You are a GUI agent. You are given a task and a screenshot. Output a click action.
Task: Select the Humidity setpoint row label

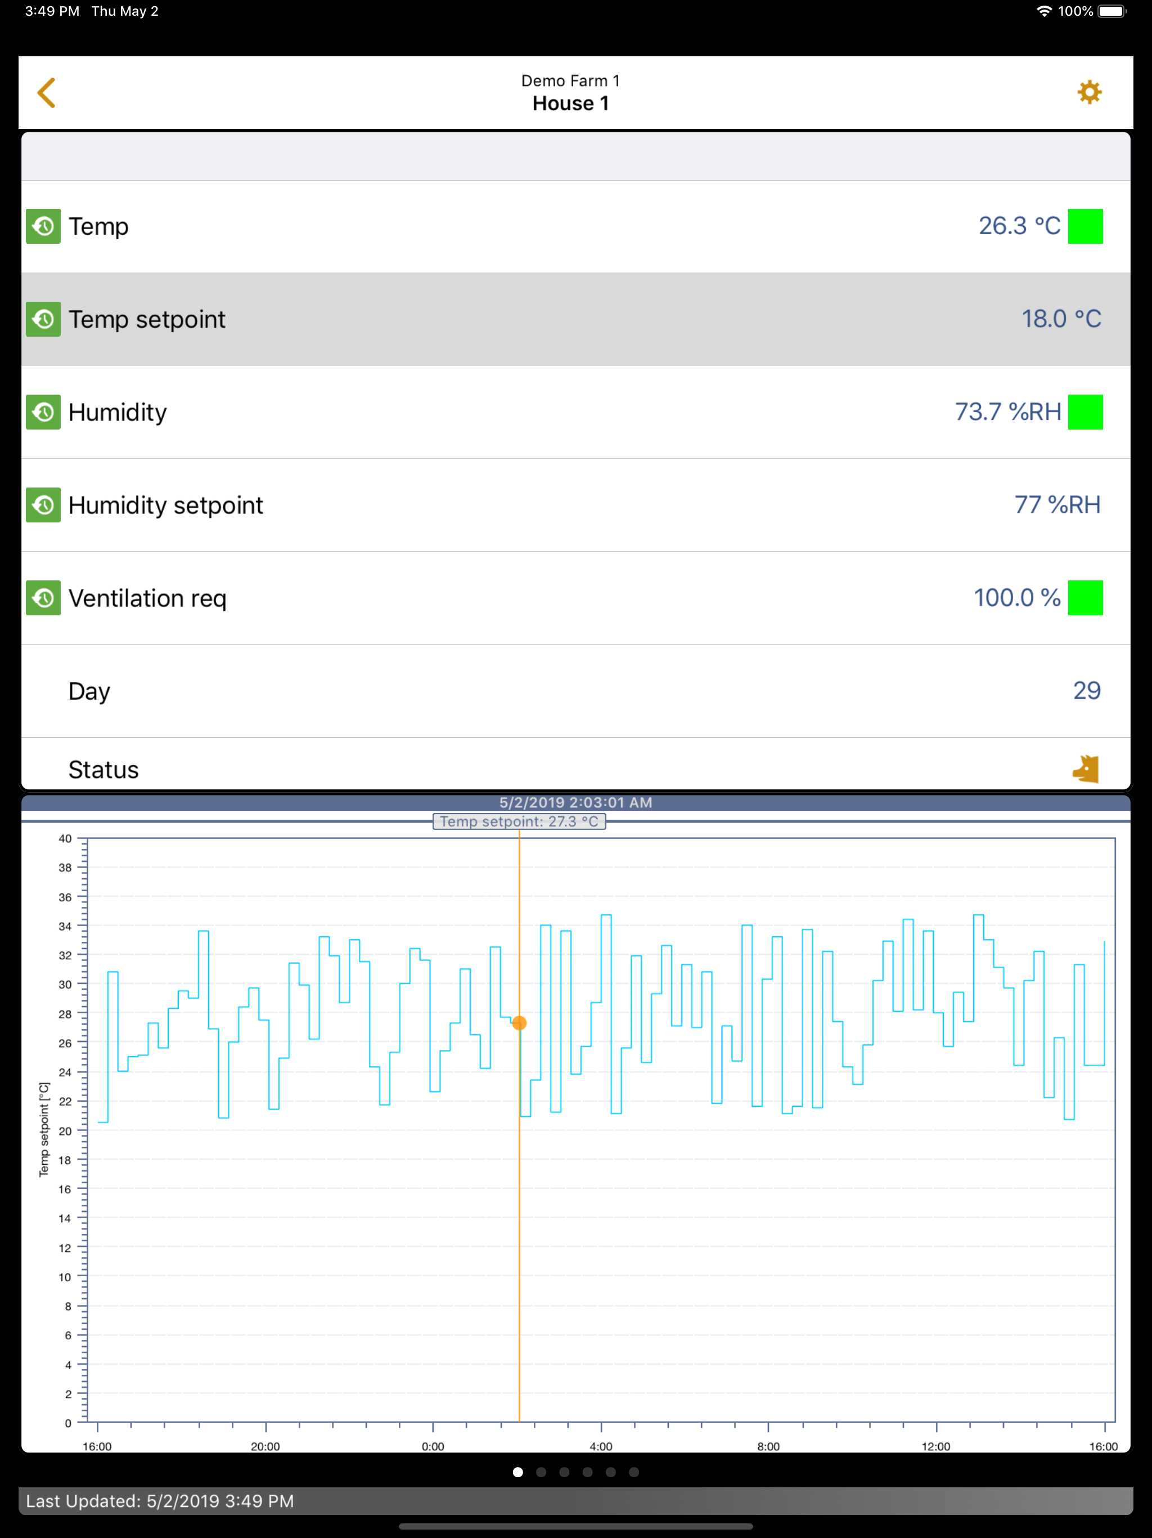165,506
